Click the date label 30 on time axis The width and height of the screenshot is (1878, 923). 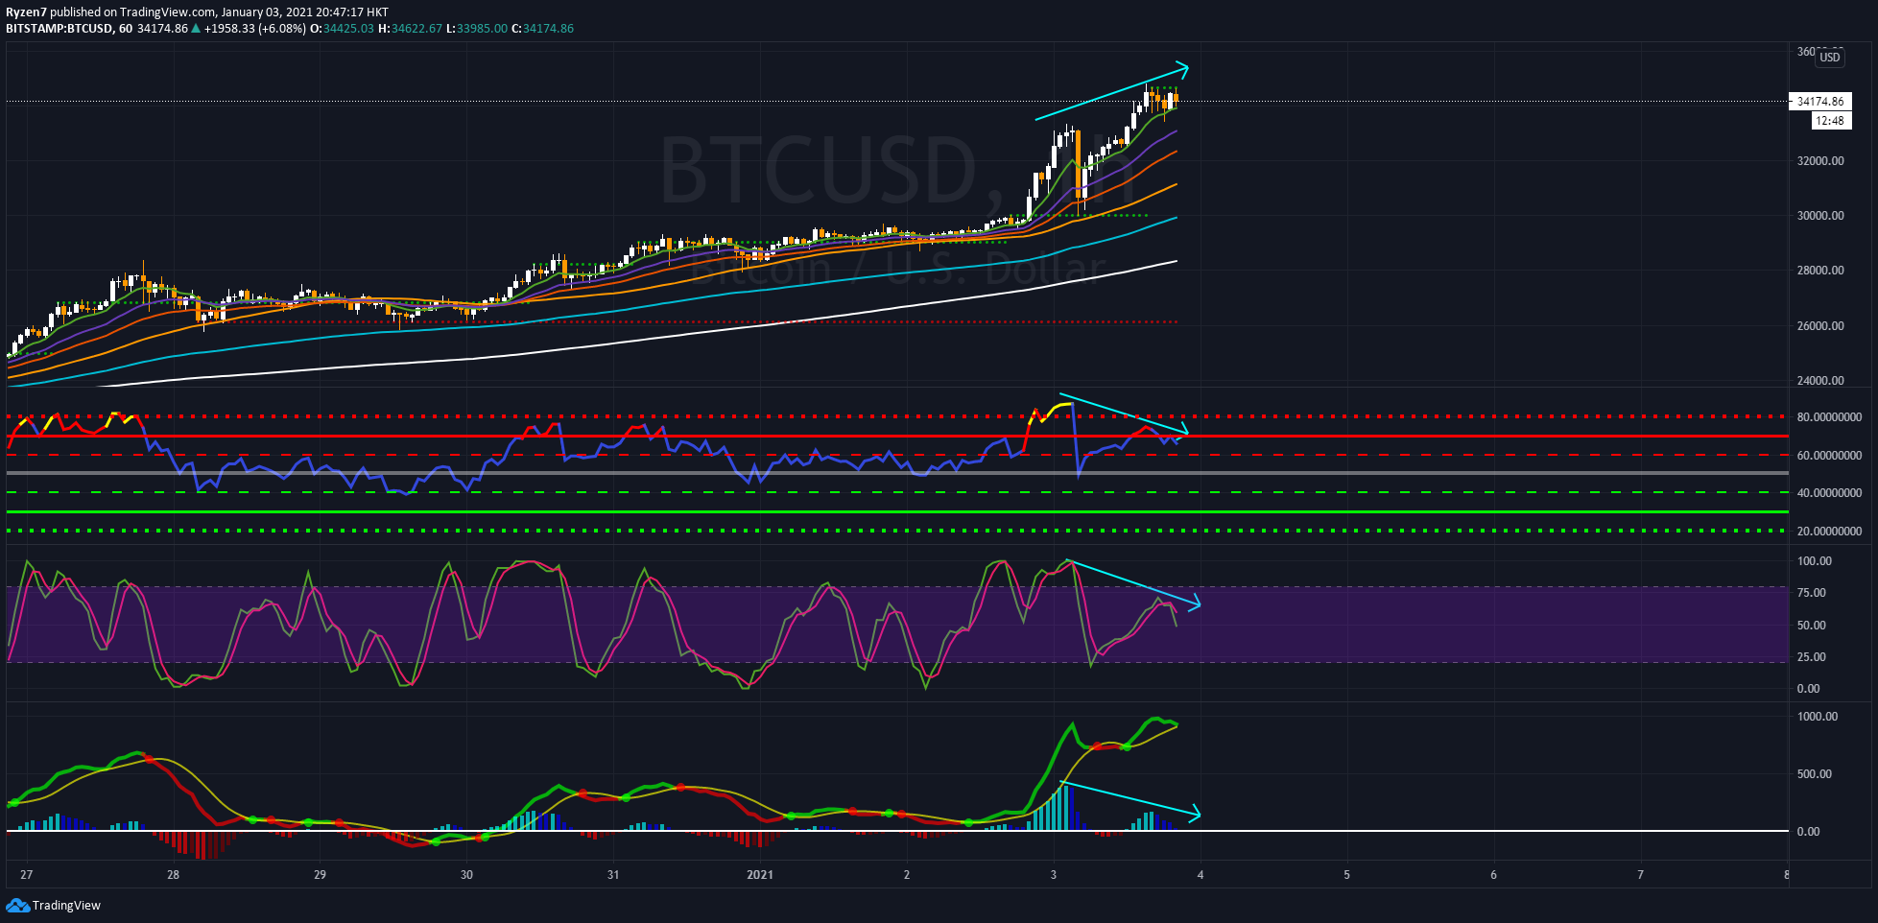[466, 875]
